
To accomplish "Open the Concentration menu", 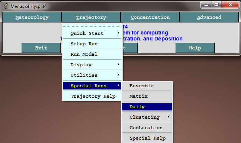I will (150, 17).
